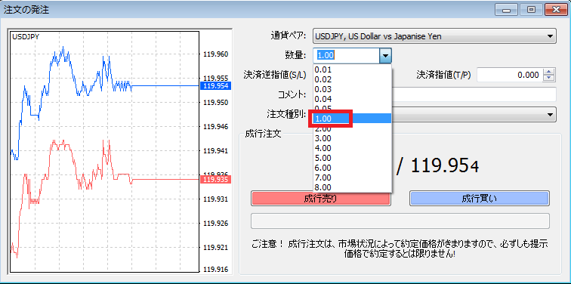
Task: Decrease the 決済指値(T/P) value with down arrow
Action: tap(548, 79)
